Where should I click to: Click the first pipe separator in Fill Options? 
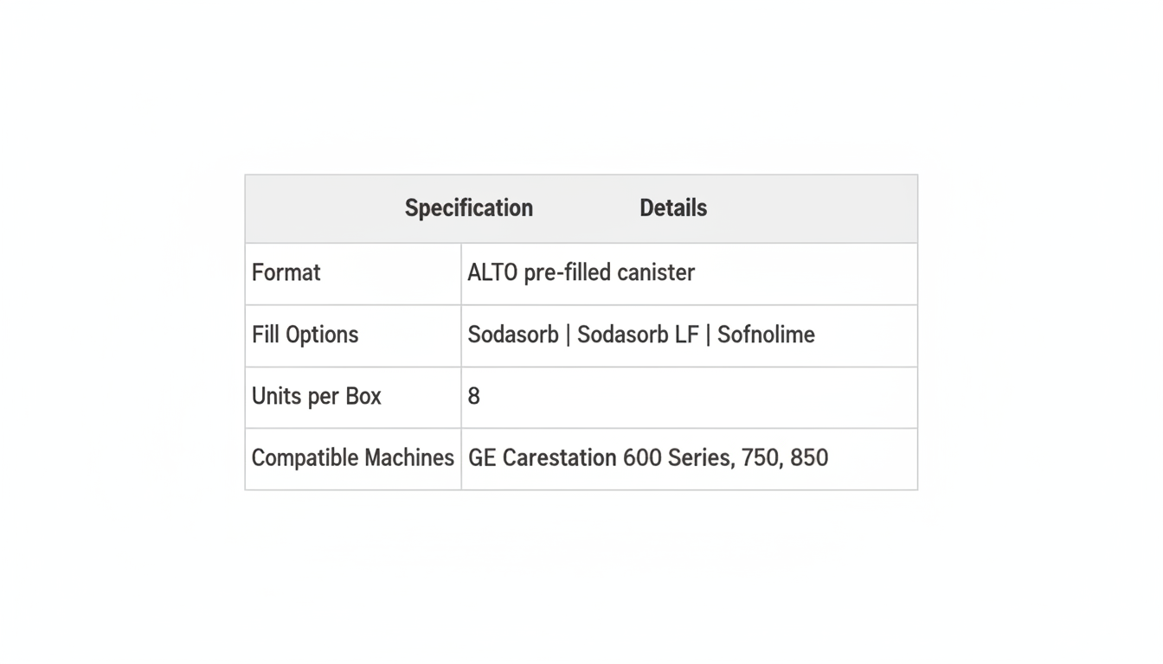(568, 335)
